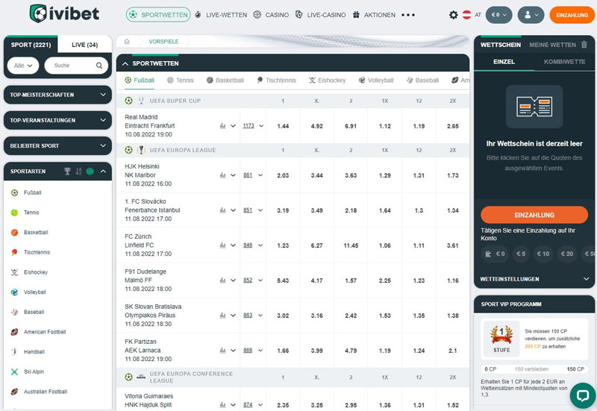
Task: Expand Top-Meisterschaften section
Action: pyautogui.click(x=58, y=95)
